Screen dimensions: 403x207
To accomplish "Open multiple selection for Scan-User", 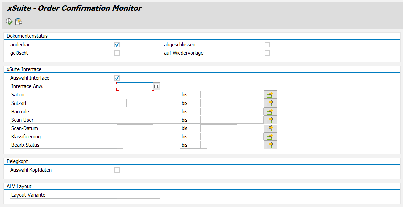I will click(270, 120).
